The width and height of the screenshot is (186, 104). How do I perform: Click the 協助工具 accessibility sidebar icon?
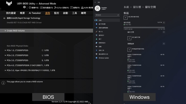pos(96,50)
